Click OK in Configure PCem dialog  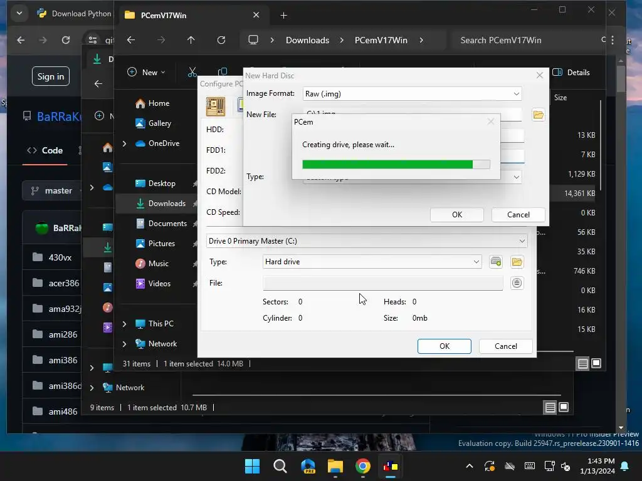(445, 346)
